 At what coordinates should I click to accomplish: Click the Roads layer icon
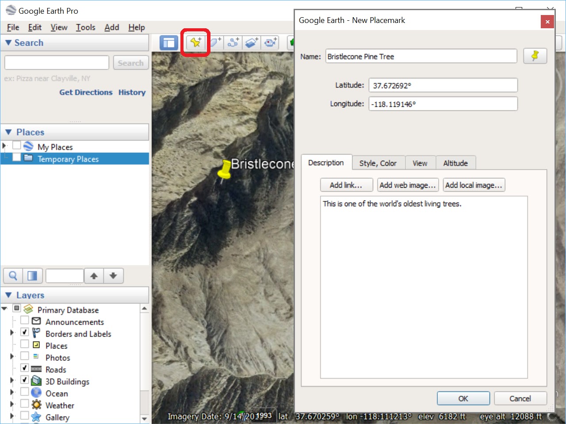click(36, 369)
